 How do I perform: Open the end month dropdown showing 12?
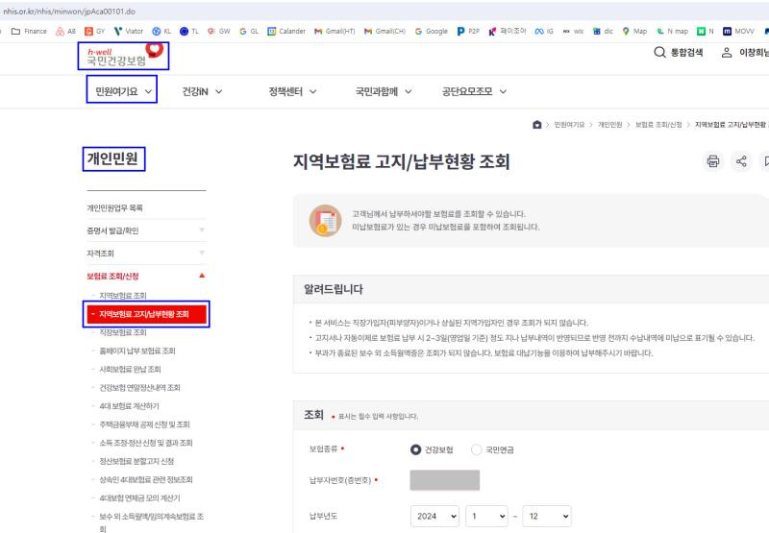coord(547,516)
